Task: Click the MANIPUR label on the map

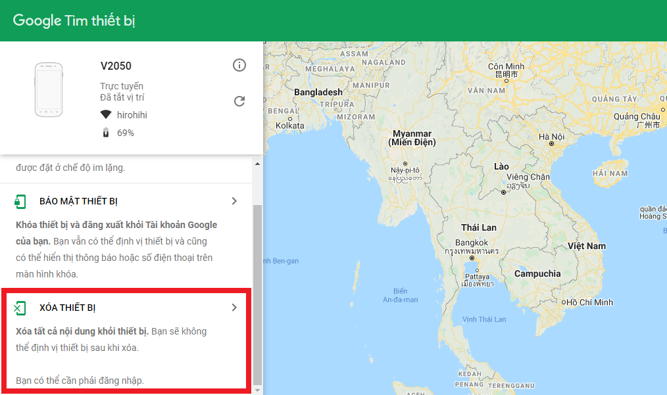Action: [371, 85]
